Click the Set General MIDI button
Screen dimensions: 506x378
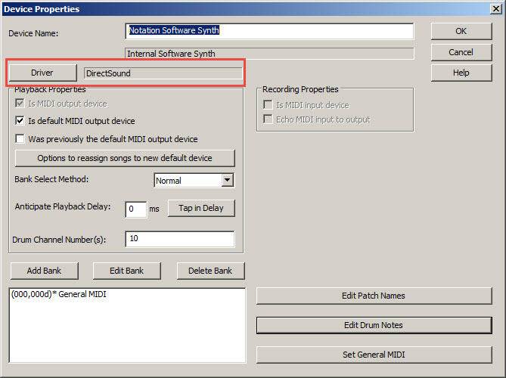tap(374, 355)
